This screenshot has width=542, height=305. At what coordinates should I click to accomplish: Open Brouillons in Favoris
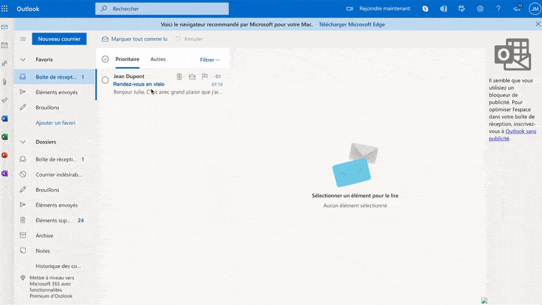coord(55,108)
